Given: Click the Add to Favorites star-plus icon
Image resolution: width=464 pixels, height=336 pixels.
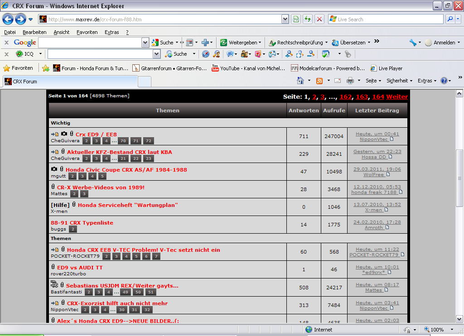Looking at the screenshot, I should (46, 68).
